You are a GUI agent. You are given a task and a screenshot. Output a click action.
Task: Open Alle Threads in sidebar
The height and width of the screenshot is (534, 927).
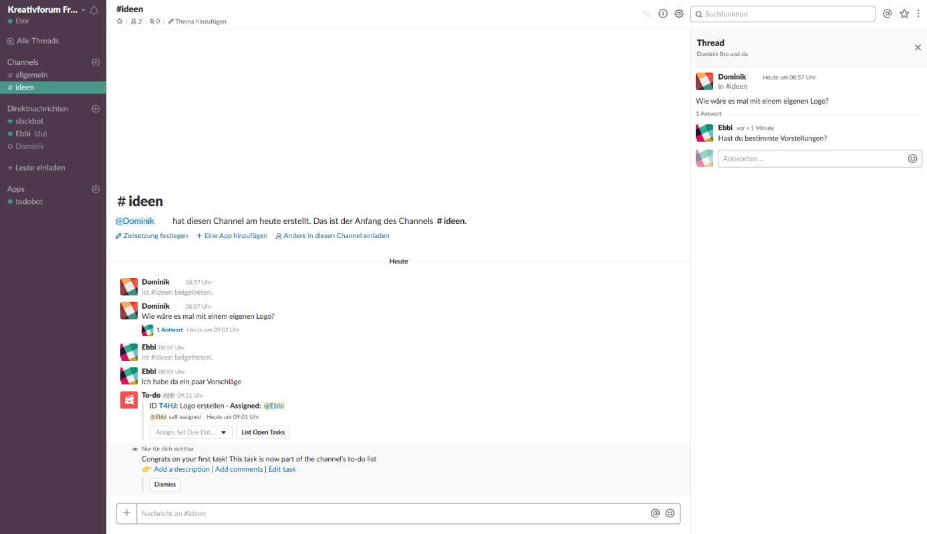pos(37,41)
